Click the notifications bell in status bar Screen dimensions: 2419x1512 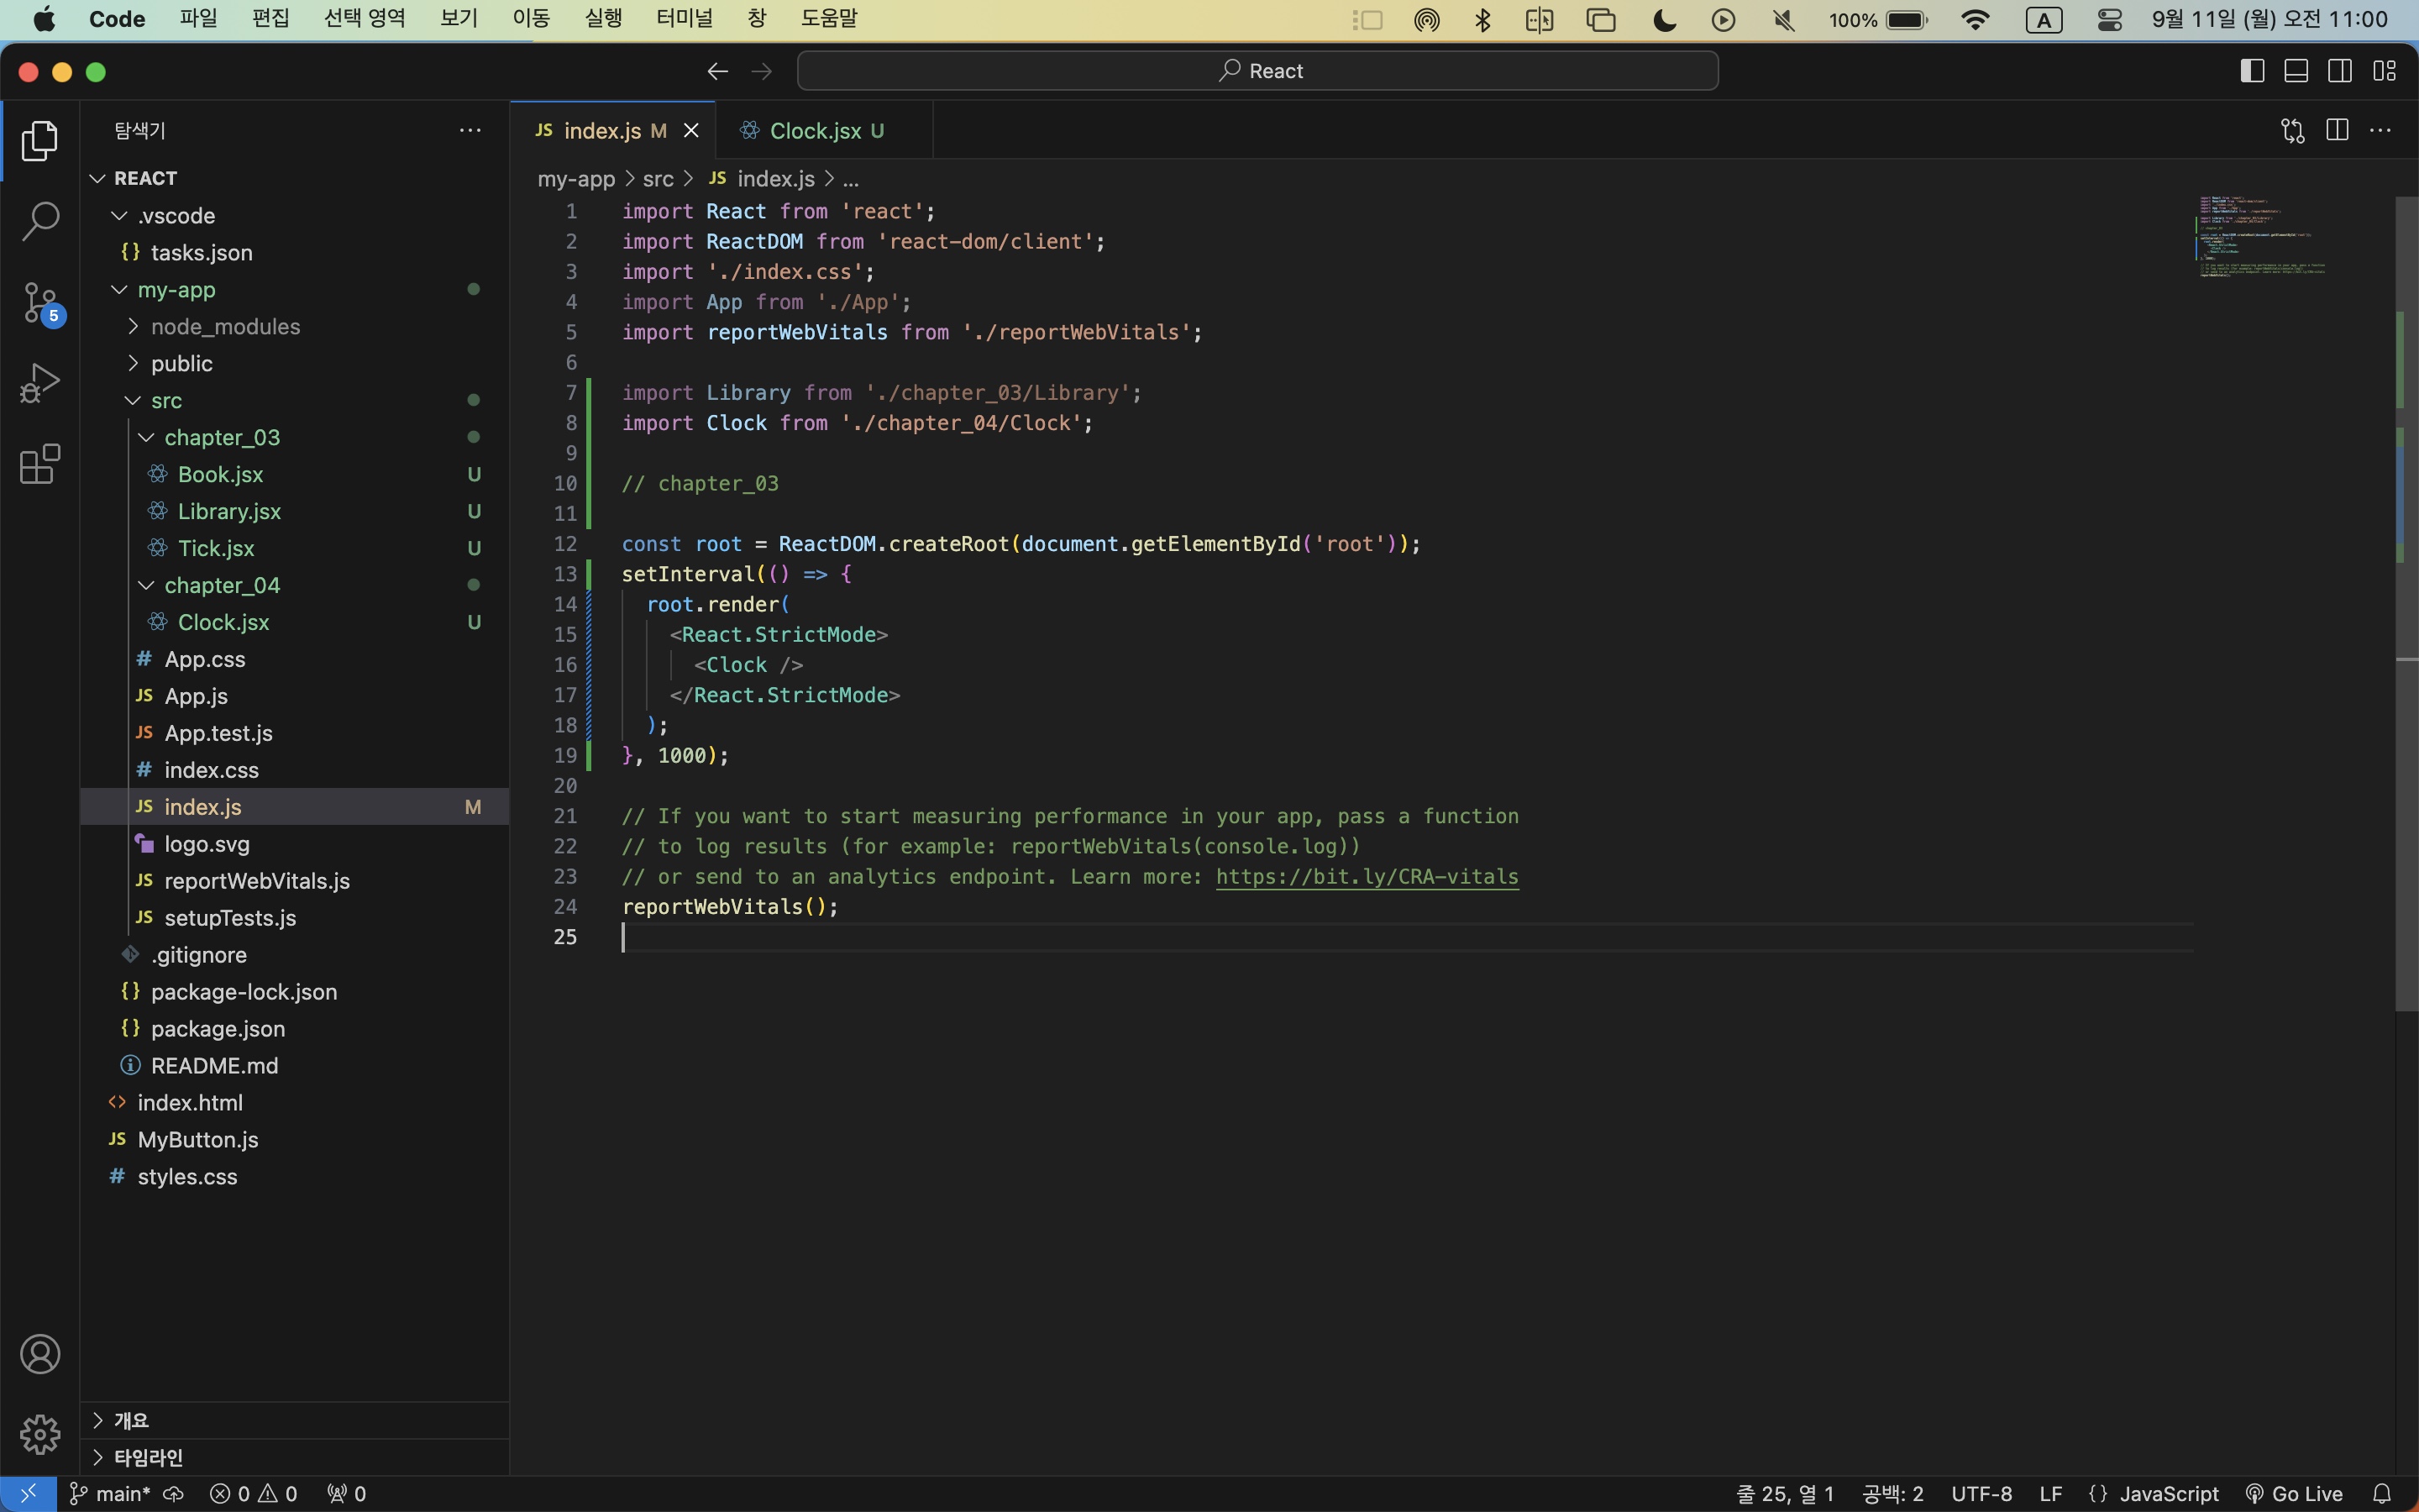coord(2383,1493)
